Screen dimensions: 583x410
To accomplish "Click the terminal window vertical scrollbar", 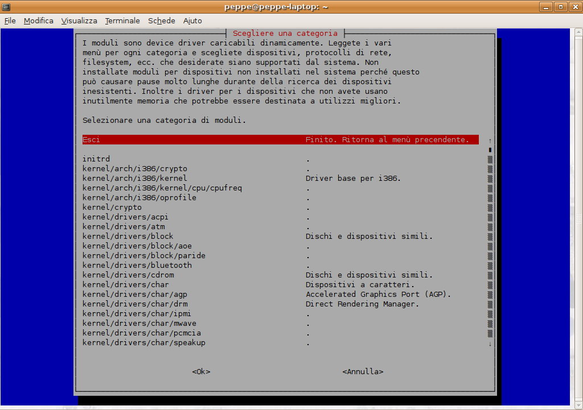I will tap(577, 216).
